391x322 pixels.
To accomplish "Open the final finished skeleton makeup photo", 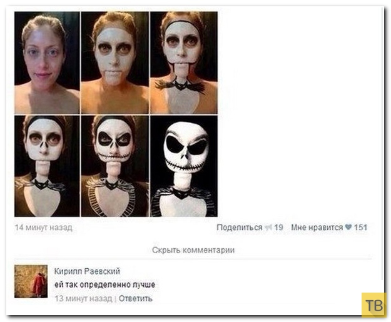I will [184, 166].
